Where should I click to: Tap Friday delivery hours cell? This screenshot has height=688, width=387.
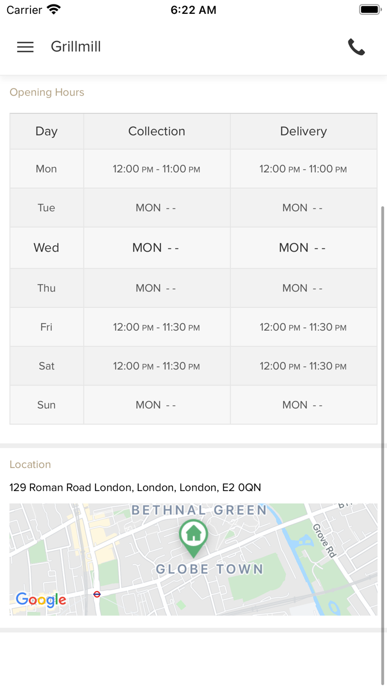(x=304, y=327)
